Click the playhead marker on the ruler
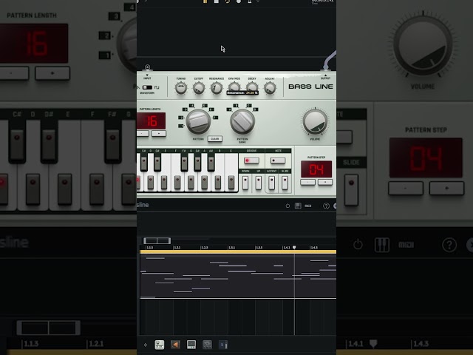The width and height of the screenshot is (473, 355). point(294,248)
